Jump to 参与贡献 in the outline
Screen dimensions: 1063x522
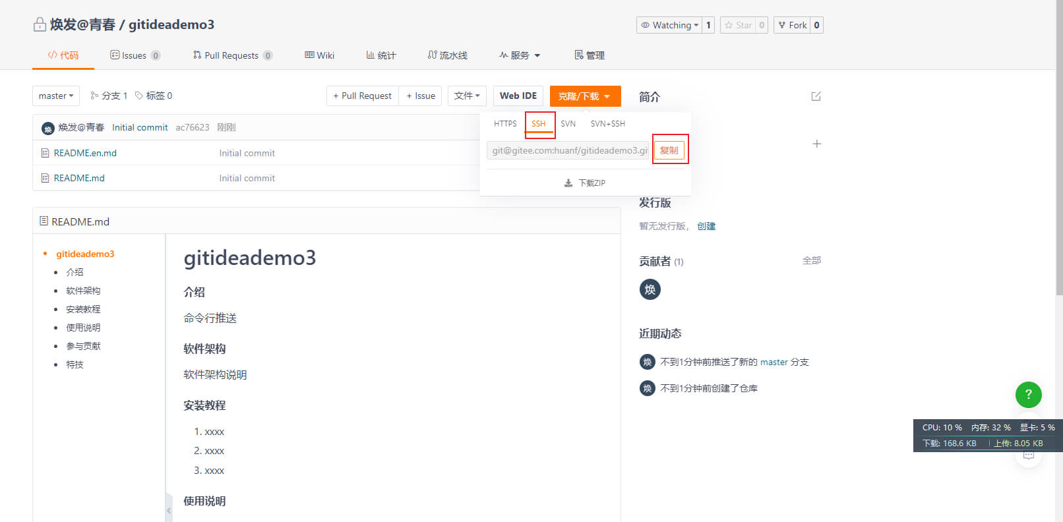point(83,346)
